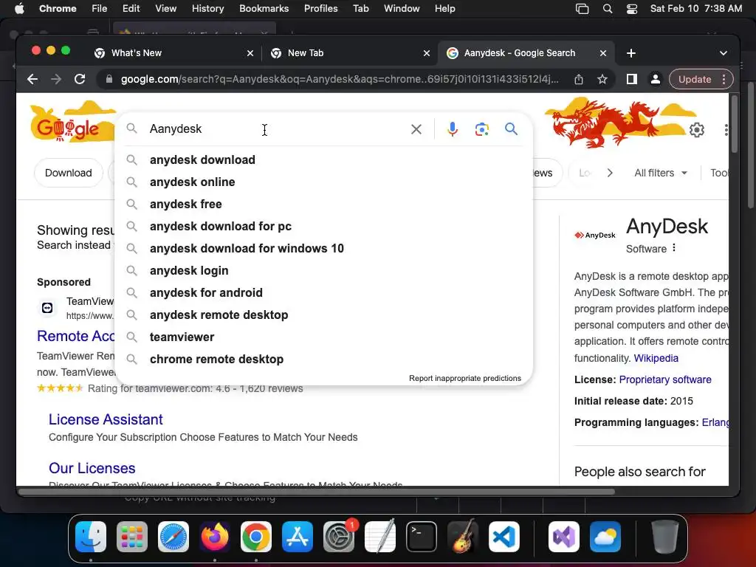Screen dimensions: 756x567
Task: Open the History menu
Action: click(x=207, y=9)
